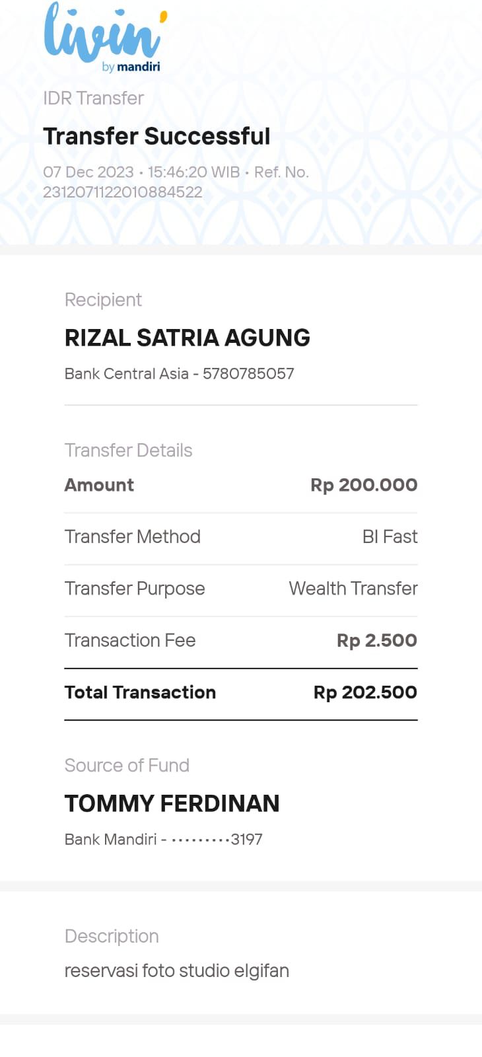Select the reference number 231207122010884522
This screenshot has width=482, height=1057.
coord(123,192)
